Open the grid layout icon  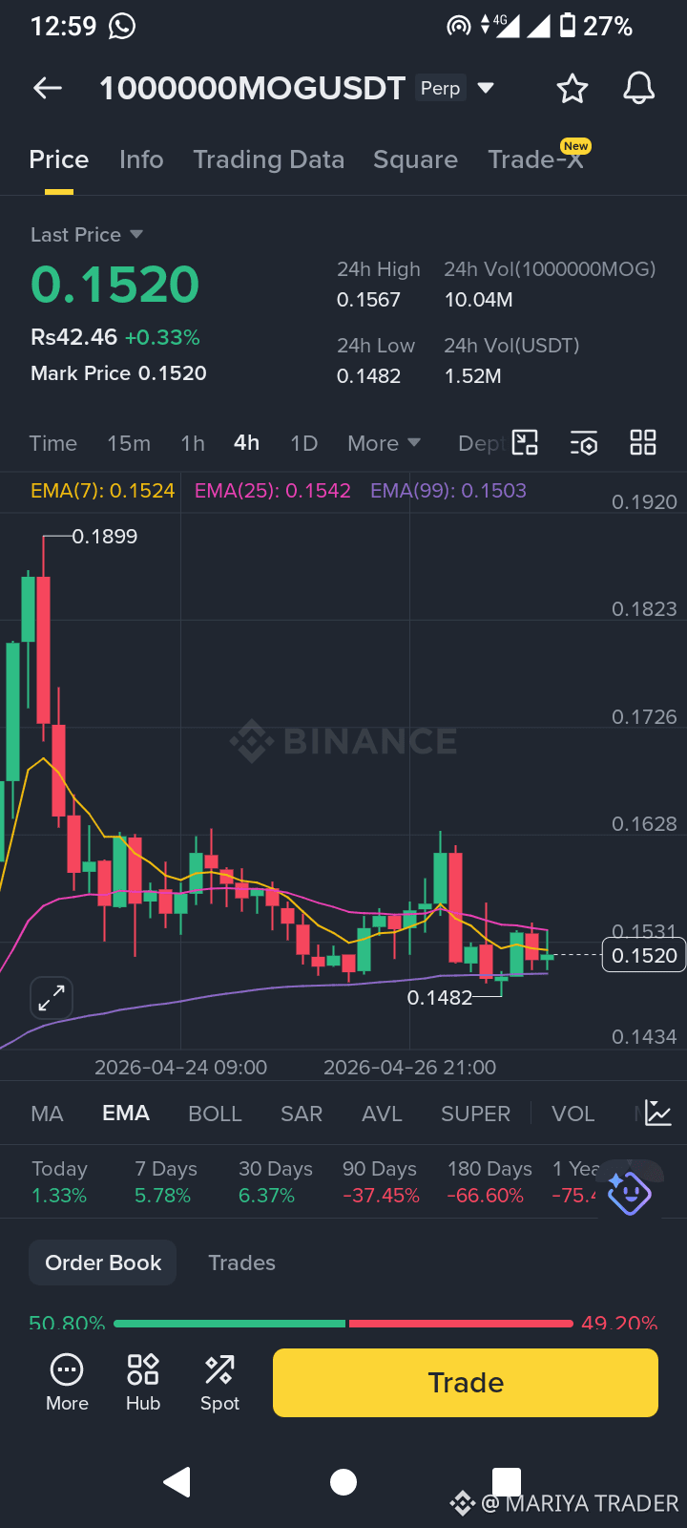pyautogui.click(x=643, y=442)
